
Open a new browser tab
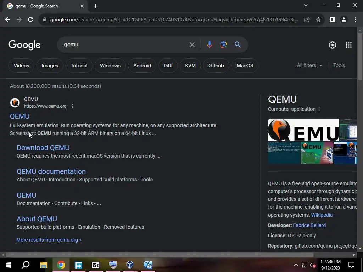coord(96,6)
